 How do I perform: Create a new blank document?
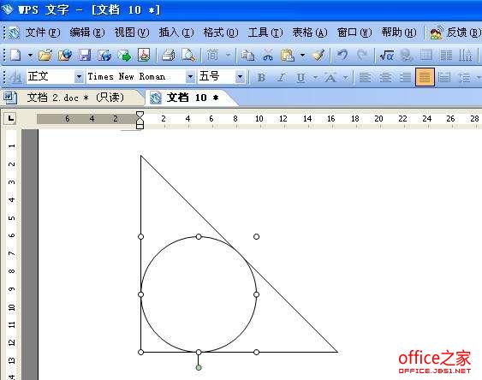[15, 56]
